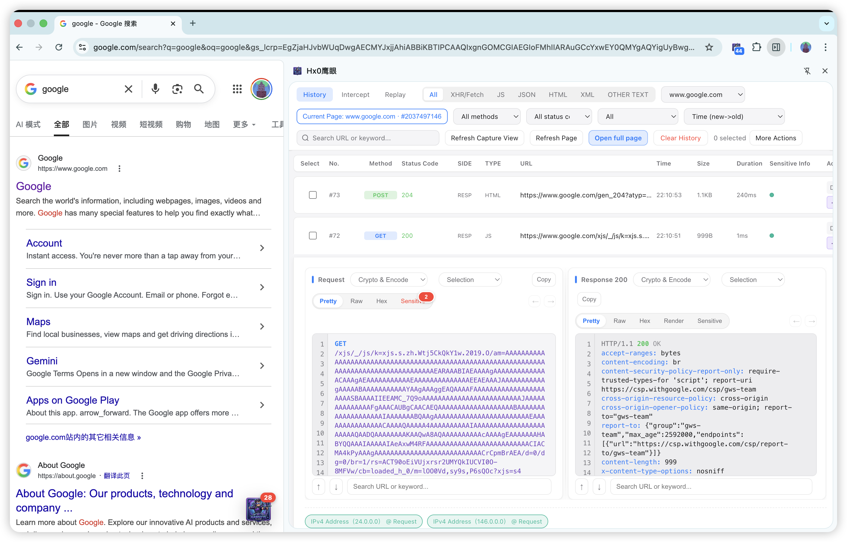The image size is (847, 542).
Task: Copy the Request content
Action: pyautogui.click(x=544, y=280)
